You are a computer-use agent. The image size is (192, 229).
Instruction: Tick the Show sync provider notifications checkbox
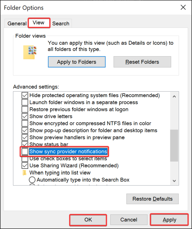tap(25, 151)
